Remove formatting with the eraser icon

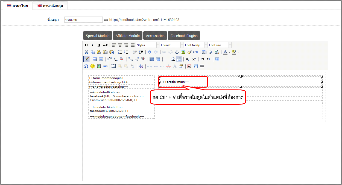pos(173,59)
